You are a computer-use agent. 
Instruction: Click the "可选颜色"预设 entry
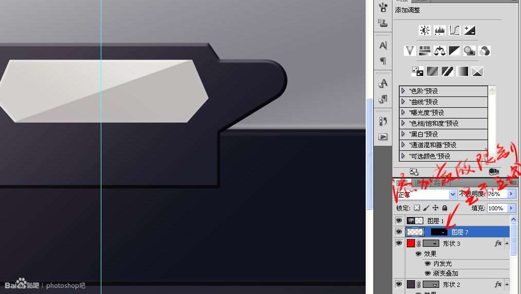click(x=443, y=156)
